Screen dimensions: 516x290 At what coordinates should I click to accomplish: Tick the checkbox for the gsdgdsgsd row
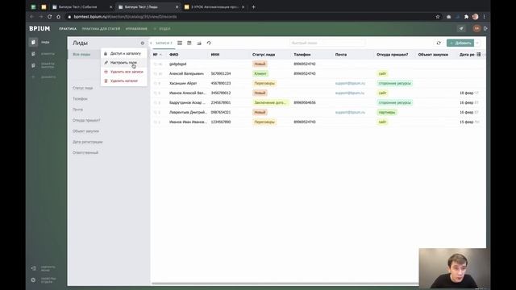(x=155, y=64)
